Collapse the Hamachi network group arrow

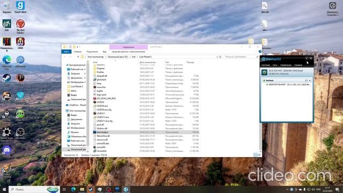[310, 80]
